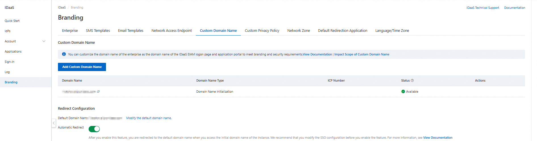Go to the Network Access Endpoint tab
Image resolution: width=537 pixels, height=141 pixels.
(x=172, y=31)
